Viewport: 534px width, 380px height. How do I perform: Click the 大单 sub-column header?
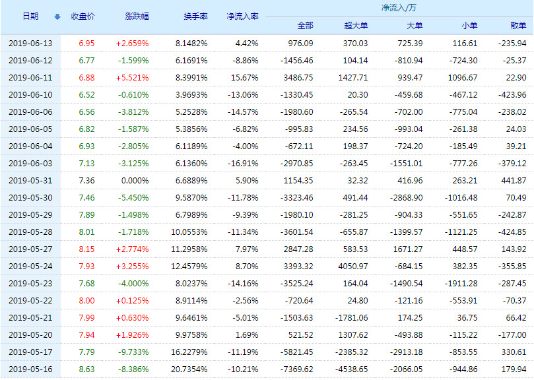pos(415,26)
